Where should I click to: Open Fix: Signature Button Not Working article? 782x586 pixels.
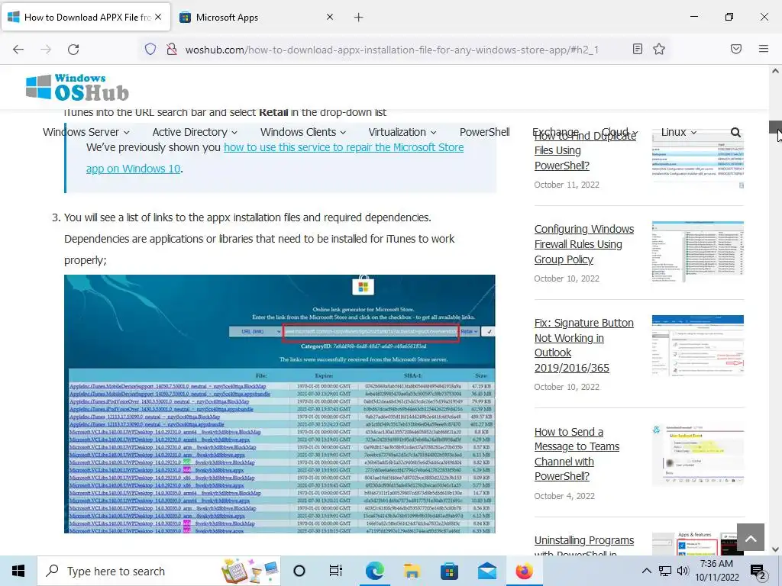[x=583, y=346]
